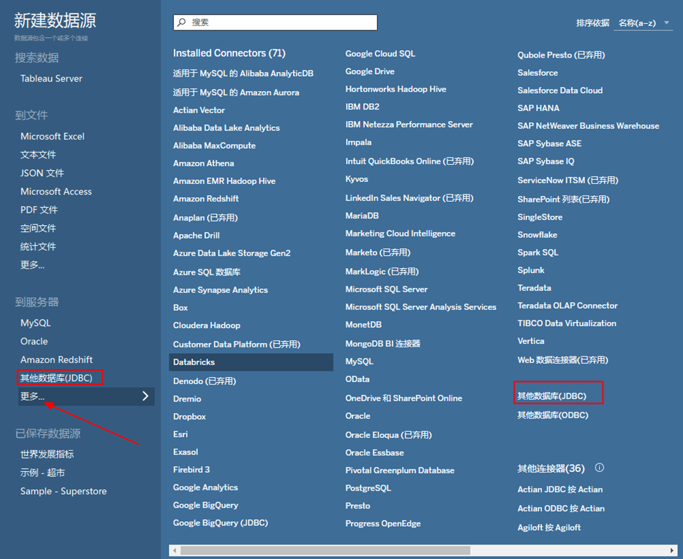Open the 名称(a-z) sort dropdown

[x=644, y=23]
